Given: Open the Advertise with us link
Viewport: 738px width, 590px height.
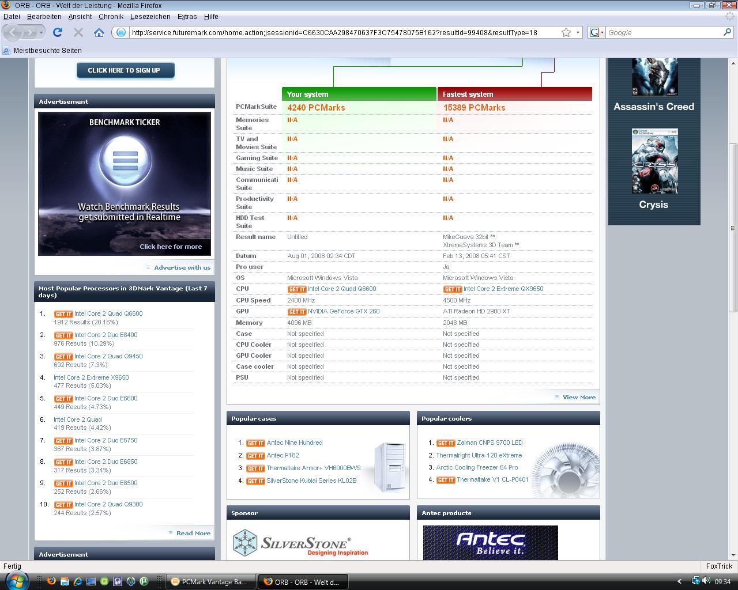Looking at the screenshot, I should pyautogui.click(x=182, y=267).
